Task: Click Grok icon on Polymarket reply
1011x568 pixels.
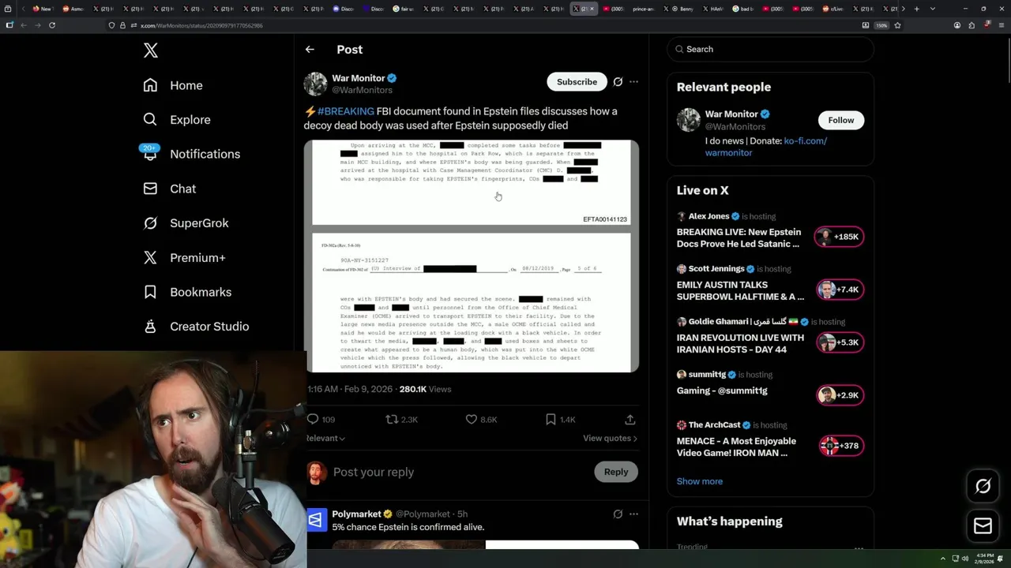Action: [x=618, y=514]
